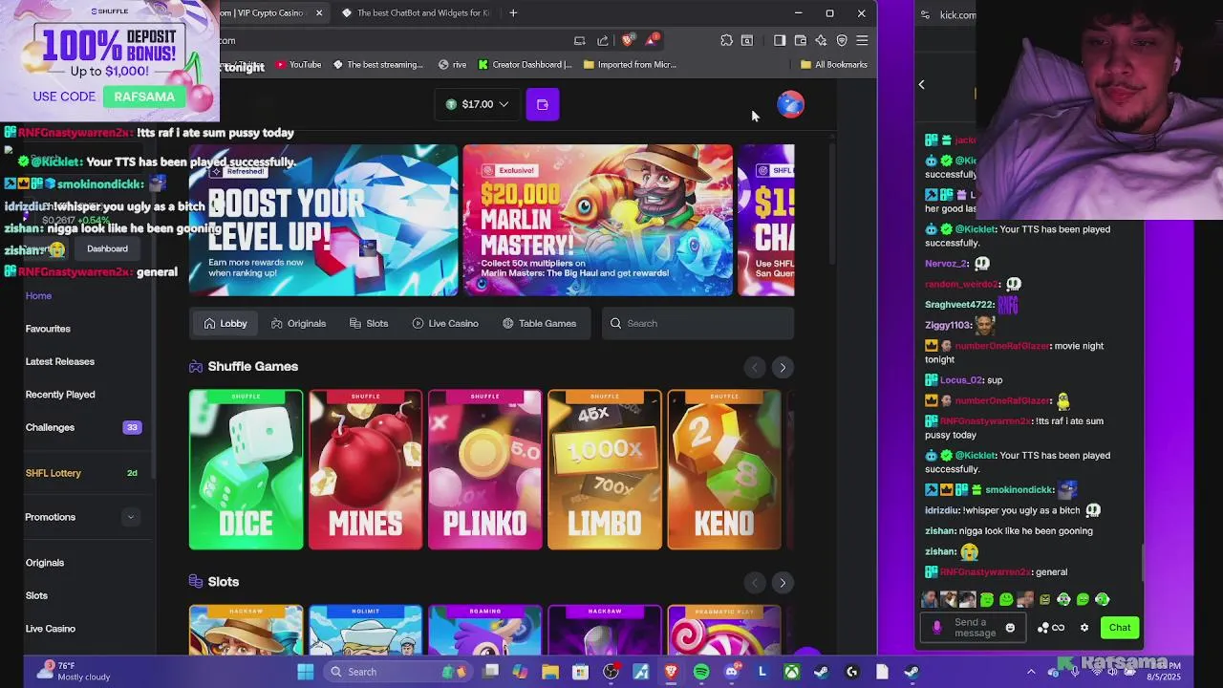This screenshot has height=688, width=1223.
Task: Open the Plinko game card
Action: pos(484,469)
